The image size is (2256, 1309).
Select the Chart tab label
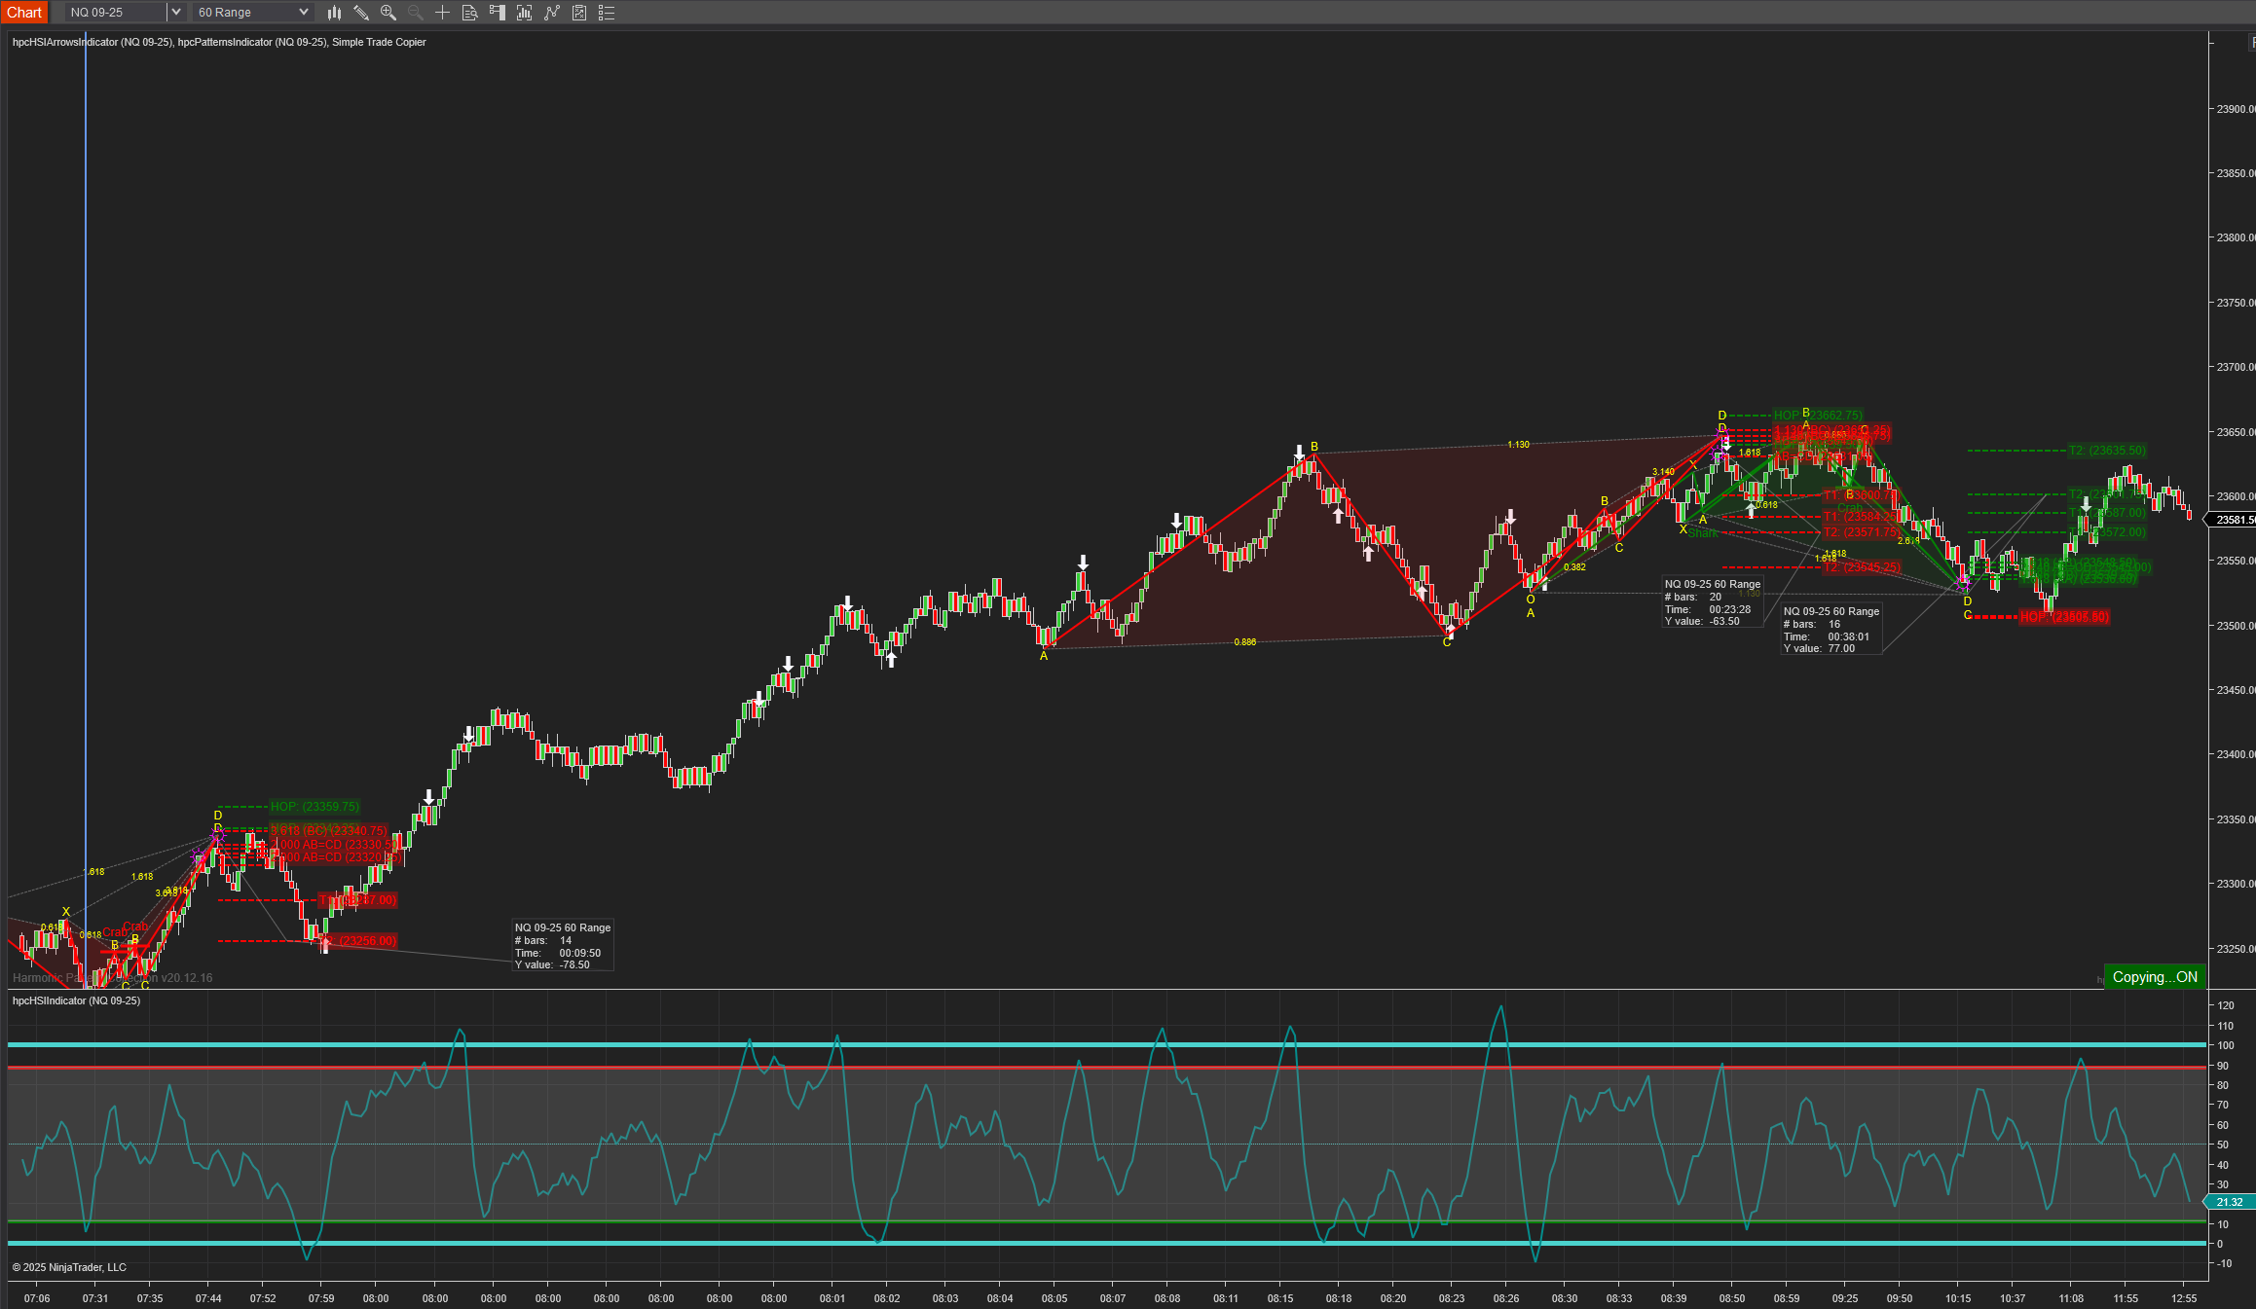coord(24,13)
